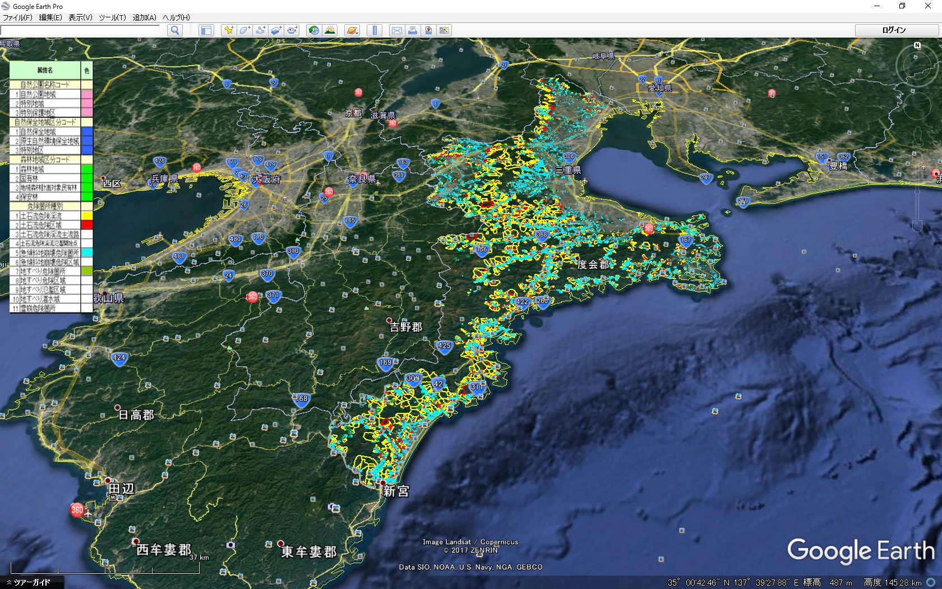Click the 新宮 place label
Screen dimensions: 942x589
[x=396, y=491]
